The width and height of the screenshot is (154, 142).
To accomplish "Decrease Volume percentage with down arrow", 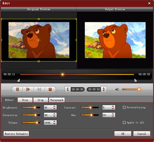I will click(55, 124).
